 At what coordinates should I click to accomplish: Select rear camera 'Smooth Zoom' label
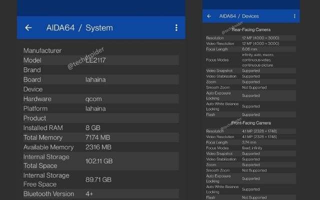click(218, 87)
